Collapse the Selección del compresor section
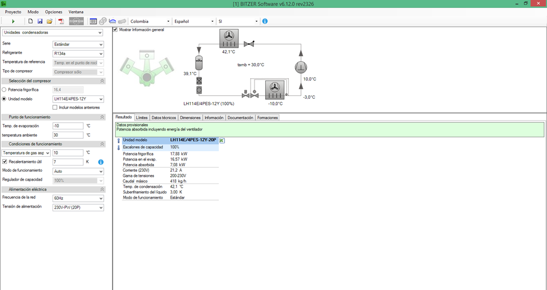This screenshot has height=290, width=547. coord(102,81)
